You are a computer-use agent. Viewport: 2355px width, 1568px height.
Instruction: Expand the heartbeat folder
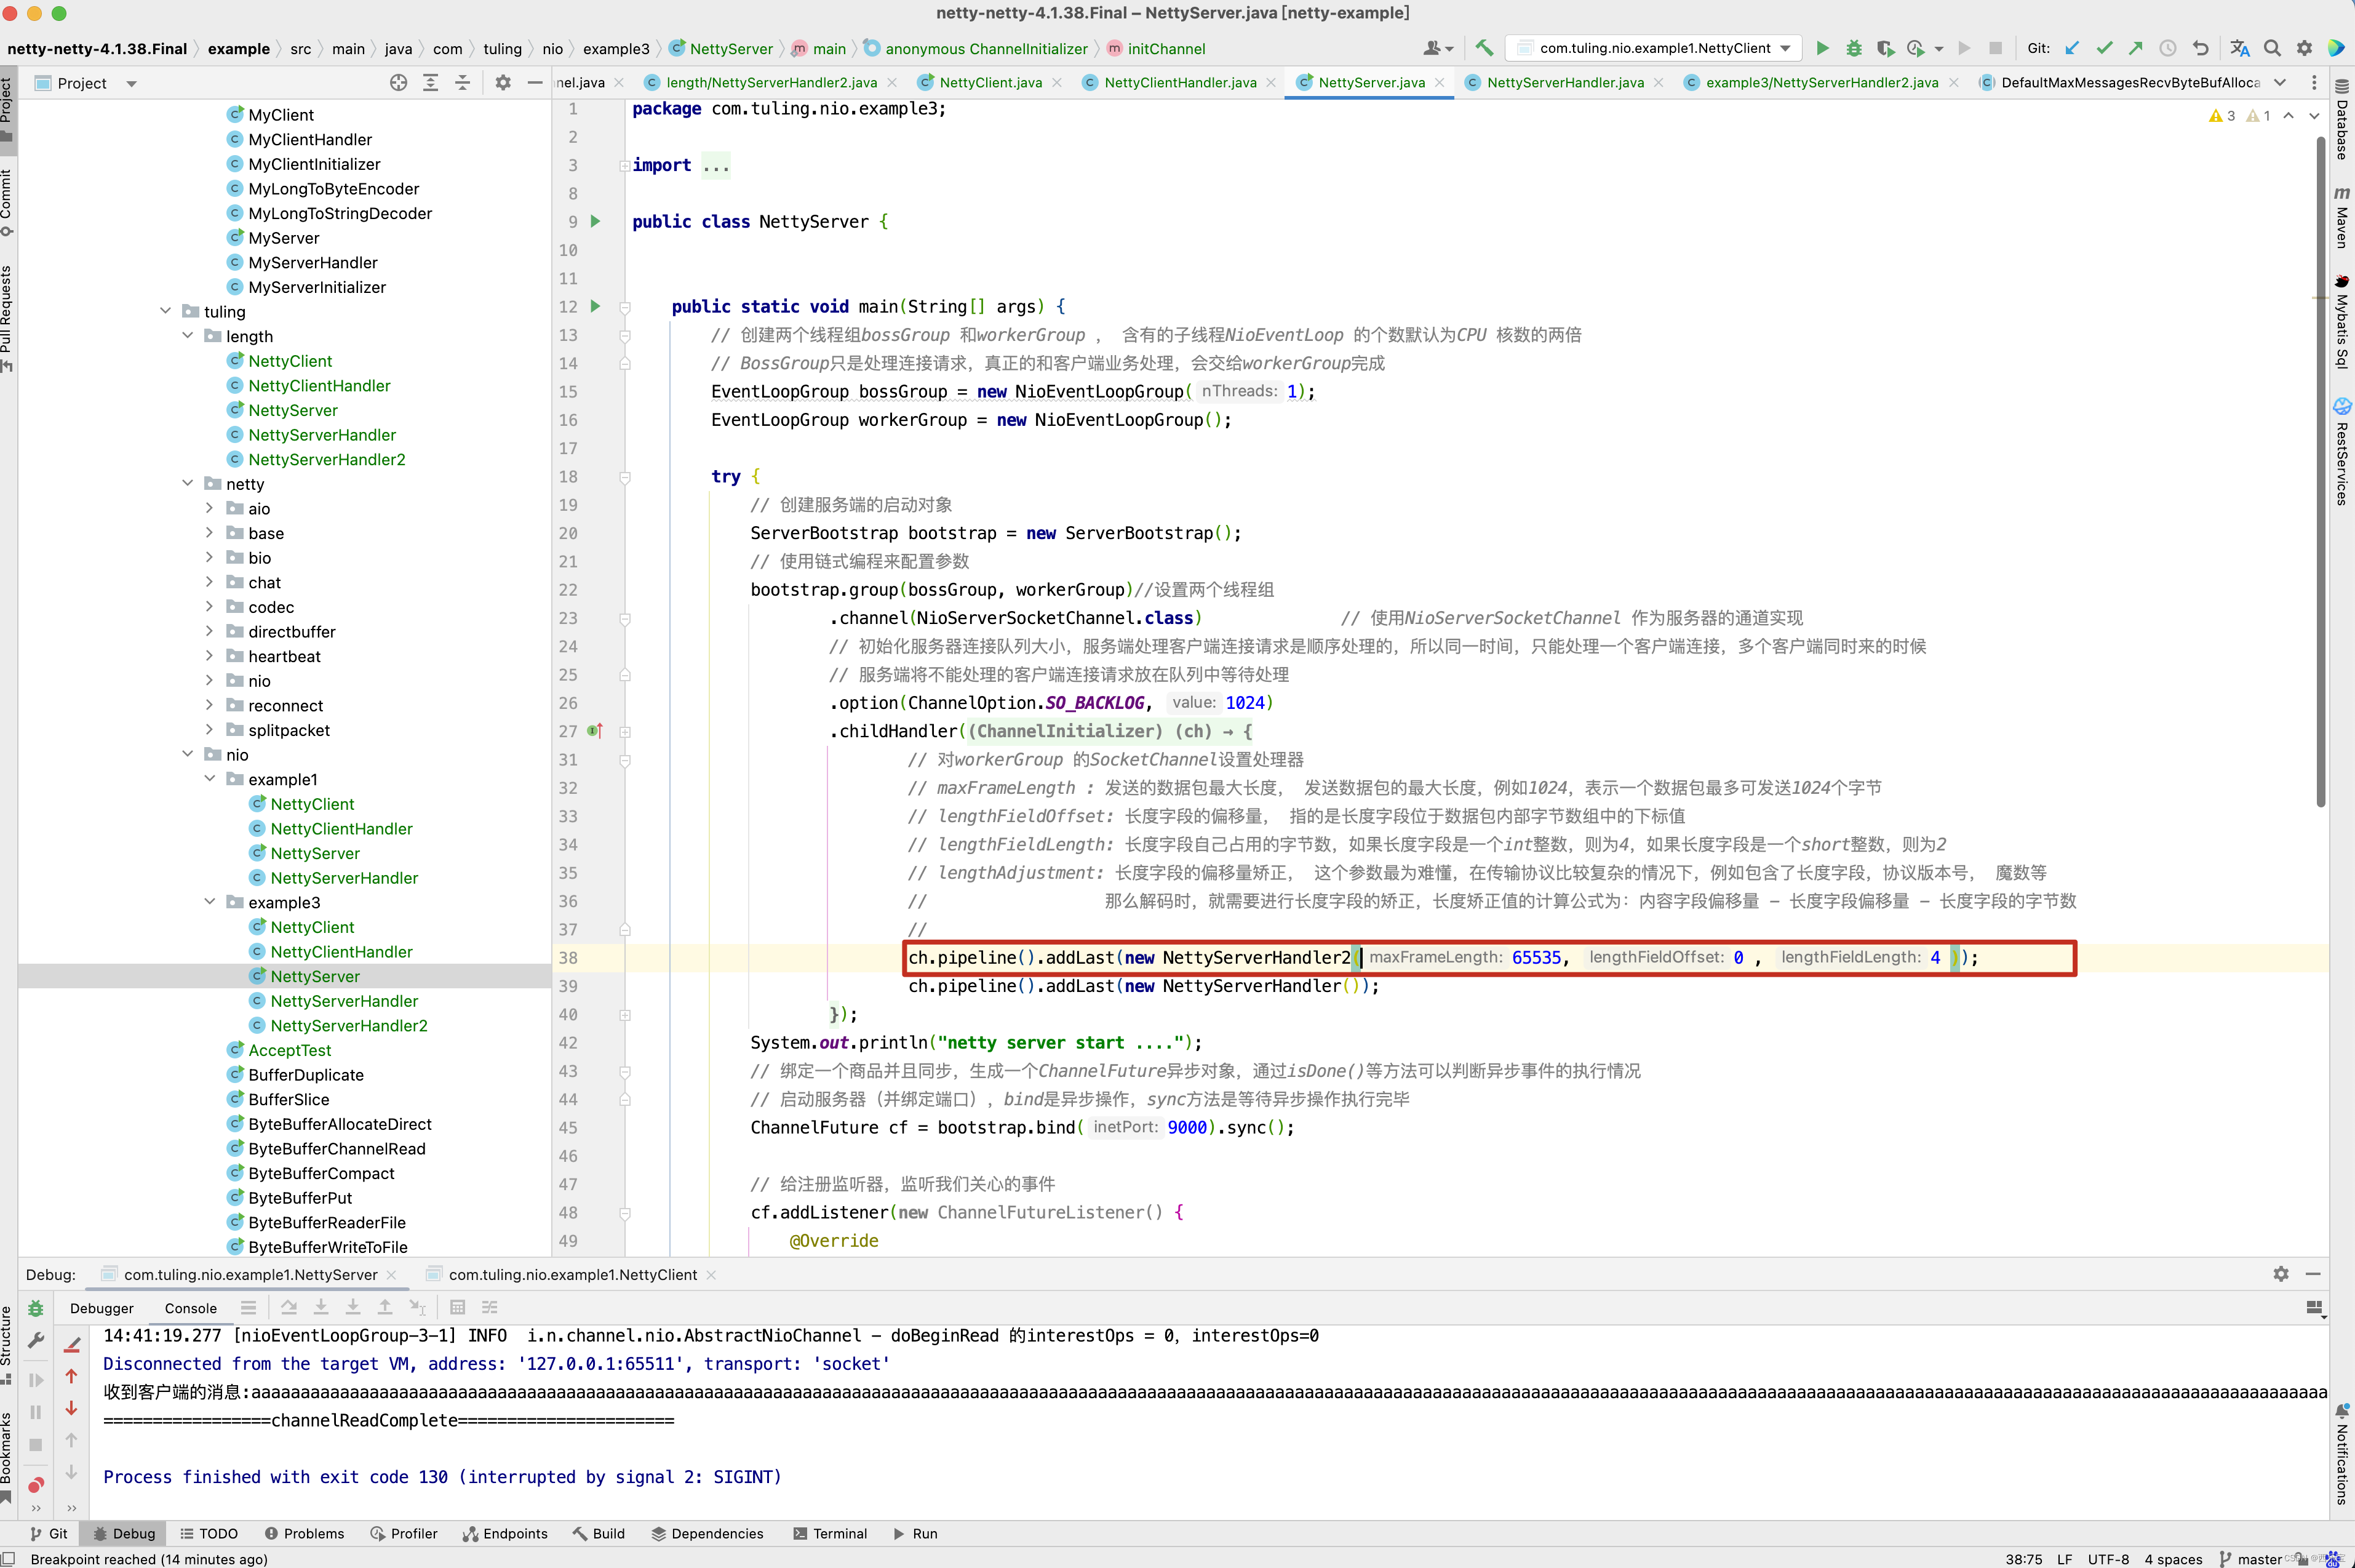pyautogui.click(x=209, y=656)
